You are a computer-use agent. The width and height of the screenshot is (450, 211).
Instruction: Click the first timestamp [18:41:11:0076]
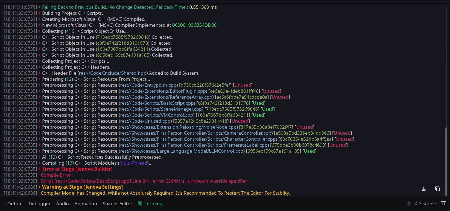click(x=20, y=7)
